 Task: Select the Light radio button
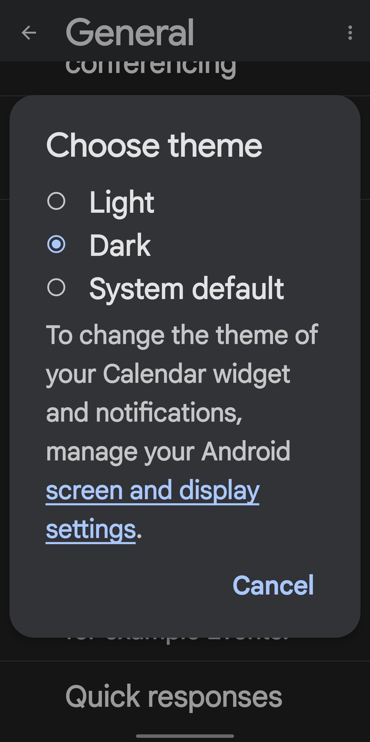[x=56, y=201]
